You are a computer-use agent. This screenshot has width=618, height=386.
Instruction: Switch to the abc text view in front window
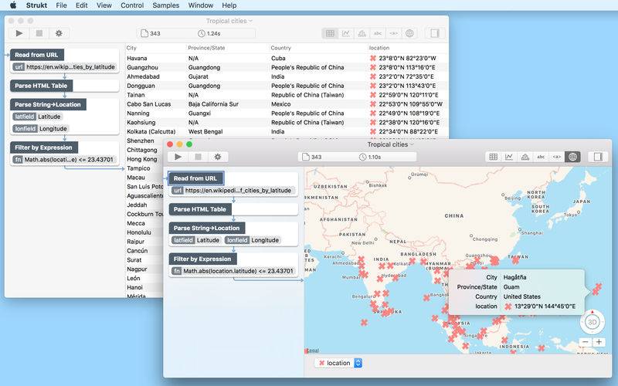pos(541,157)
